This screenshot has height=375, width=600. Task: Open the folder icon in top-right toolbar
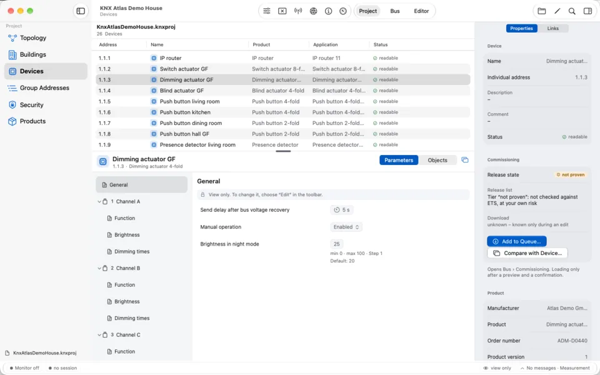(541, 11)
